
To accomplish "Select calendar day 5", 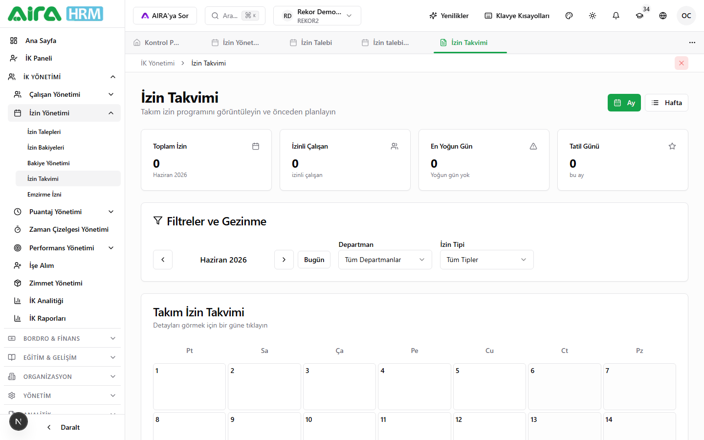I will coord(489,387).
